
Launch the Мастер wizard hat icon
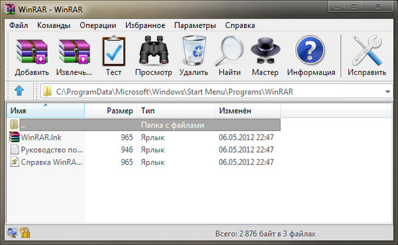point(265,50)
